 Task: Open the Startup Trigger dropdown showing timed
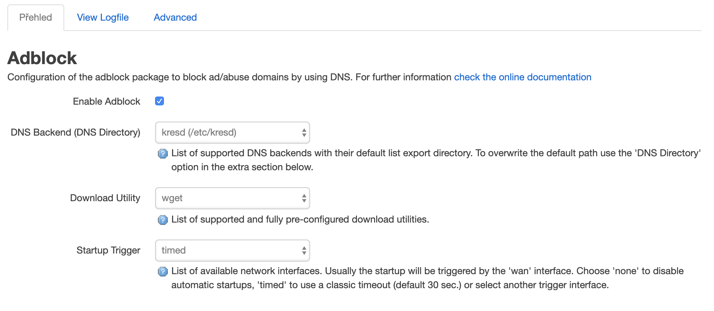(232, 251)
